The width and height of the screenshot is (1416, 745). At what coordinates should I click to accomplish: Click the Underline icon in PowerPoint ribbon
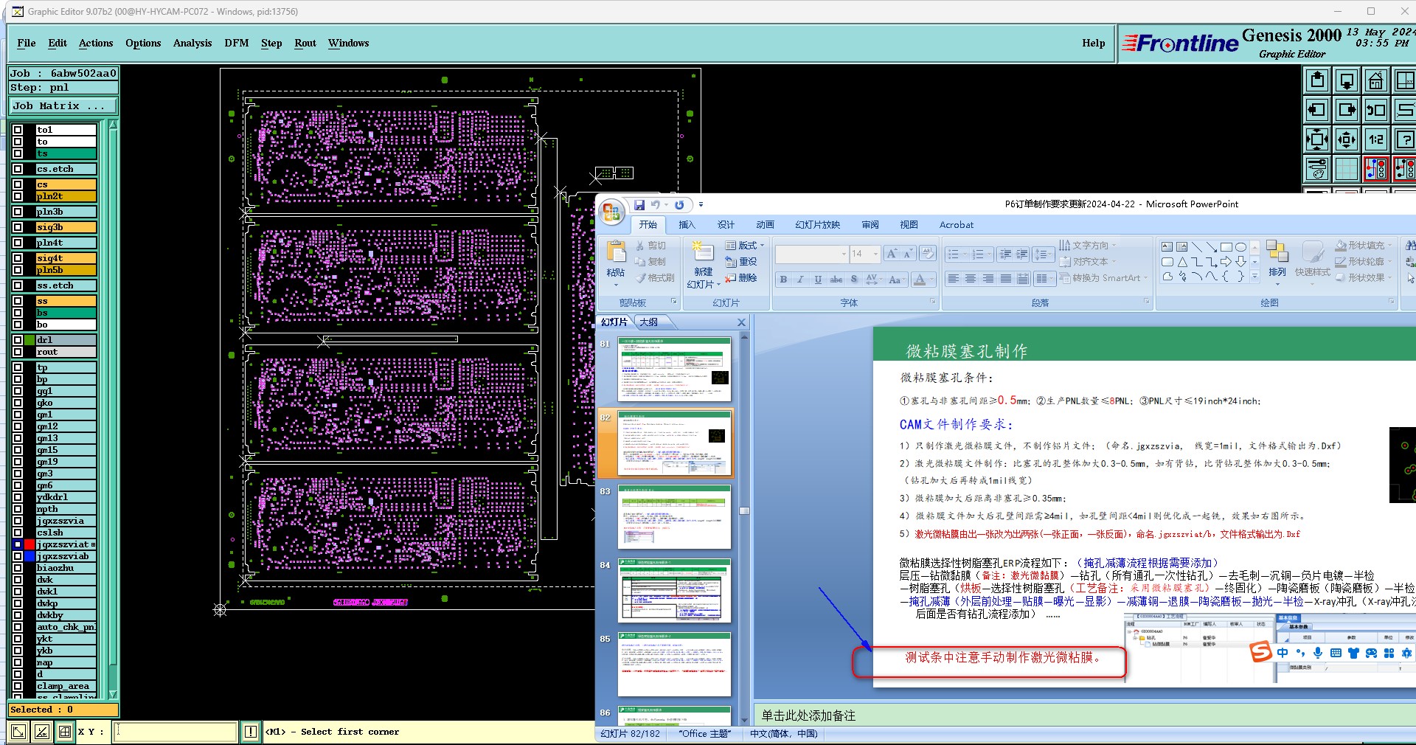click(818, 280)
